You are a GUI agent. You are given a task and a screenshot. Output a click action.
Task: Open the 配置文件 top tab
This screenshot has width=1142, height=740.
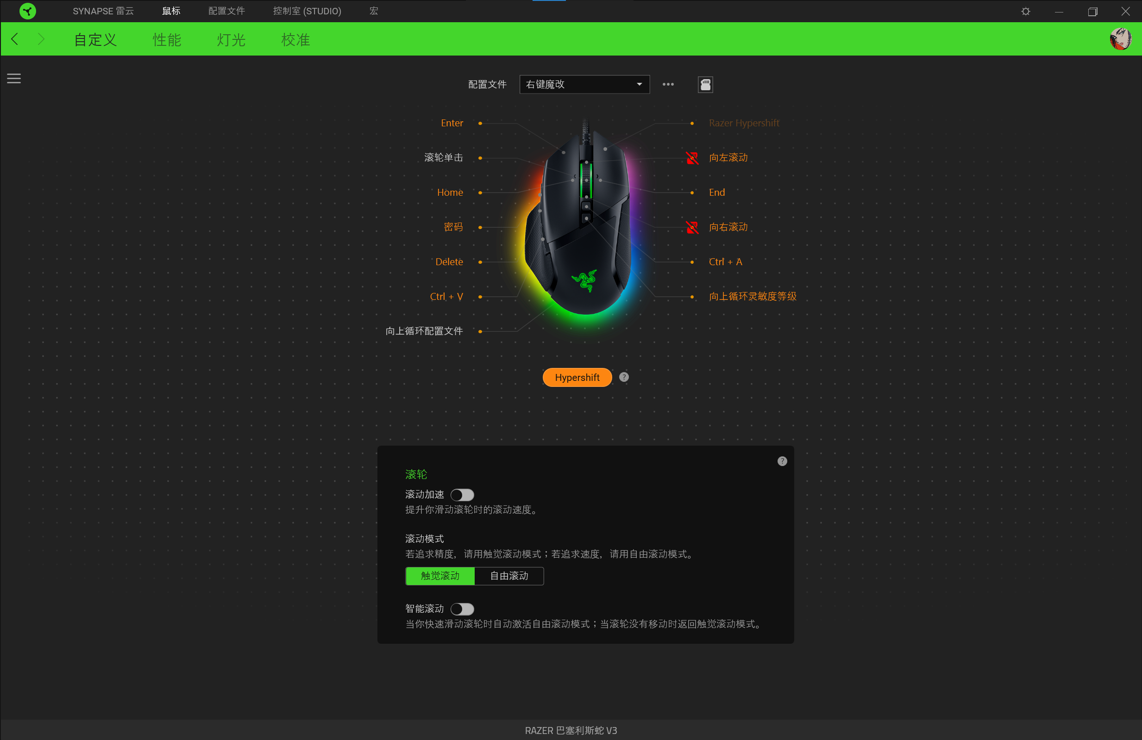click(226, 11)
